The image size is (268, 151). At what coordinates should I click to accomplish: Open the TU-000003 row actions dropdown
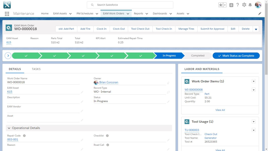(x=254, y=130)
